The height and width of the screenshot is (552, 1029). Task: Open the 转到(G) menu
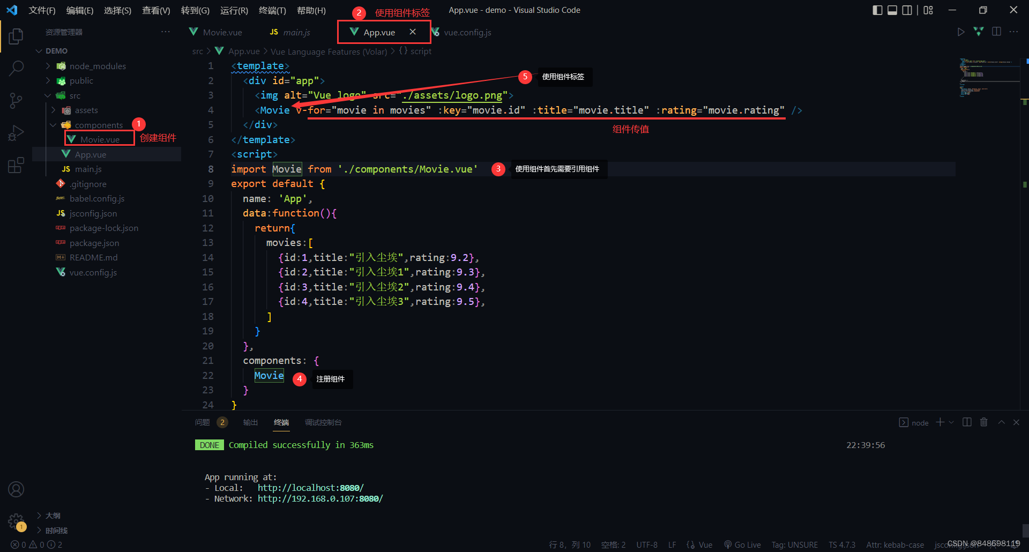point(195,10)
